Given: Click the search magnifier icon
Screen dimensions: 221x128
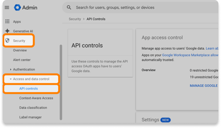Looking at the screenshot, I should tap(69, 8).
